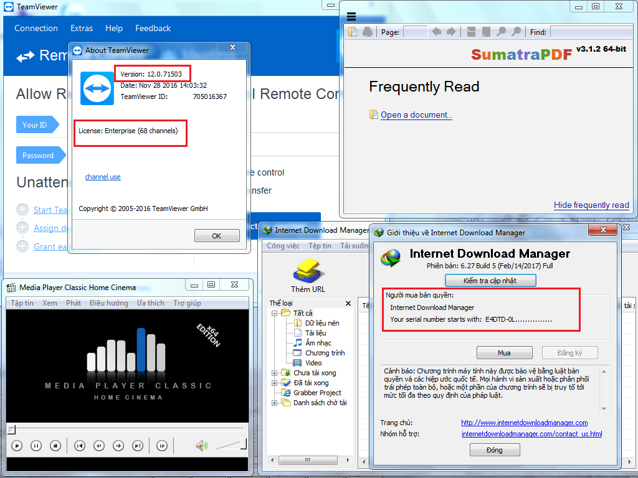Open Tệp tin menu in IDM
Viewport: 638px width, 478px height.
(320, 246)
